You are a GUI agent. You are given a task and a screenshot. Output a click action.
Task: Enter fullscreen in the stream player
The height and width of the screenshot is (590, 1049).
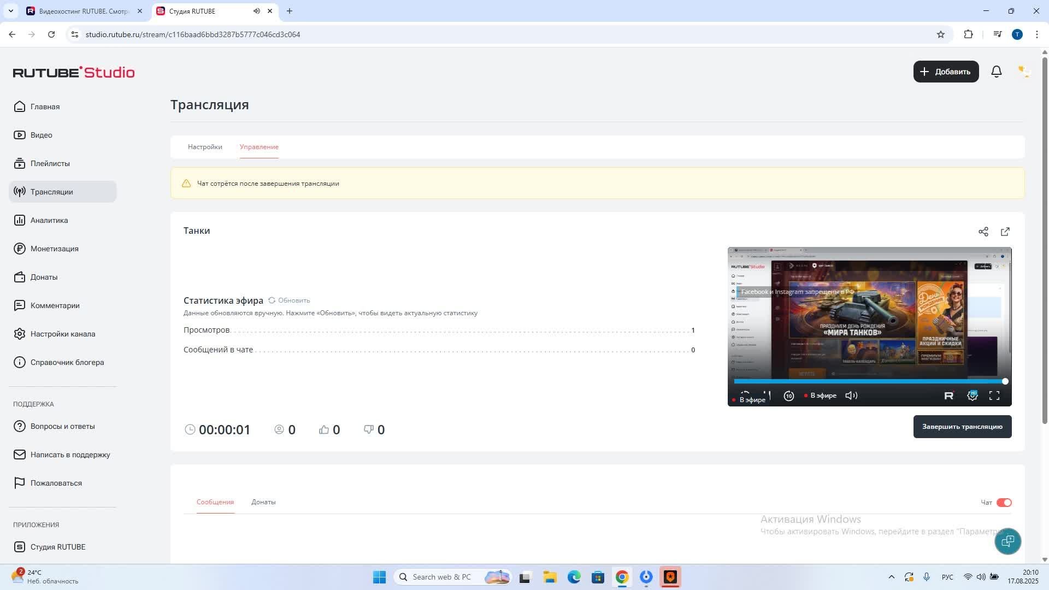(994, 396)
